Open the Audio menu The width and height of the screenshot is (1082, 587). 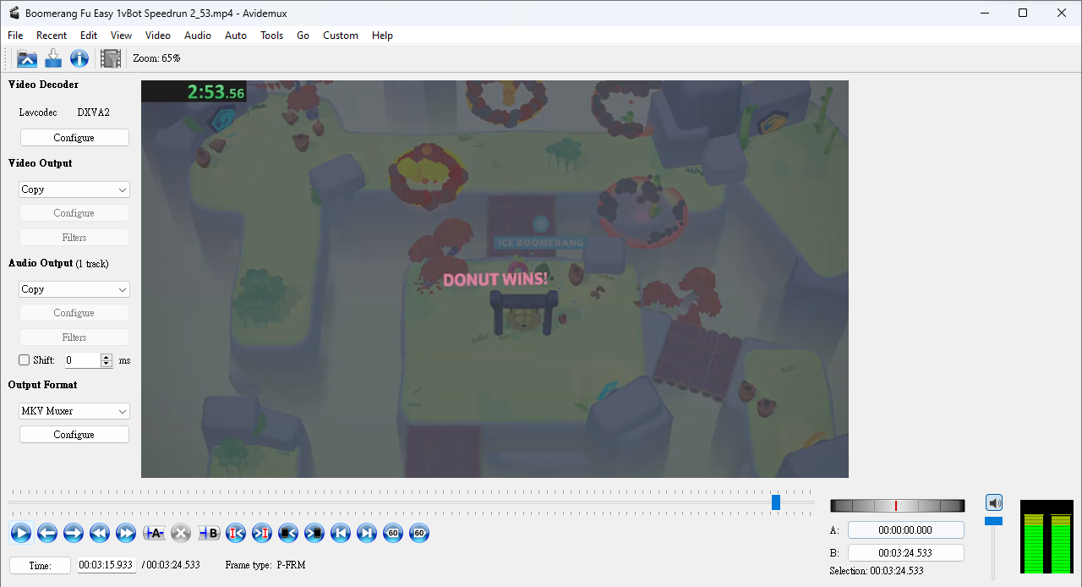point(198,36)
